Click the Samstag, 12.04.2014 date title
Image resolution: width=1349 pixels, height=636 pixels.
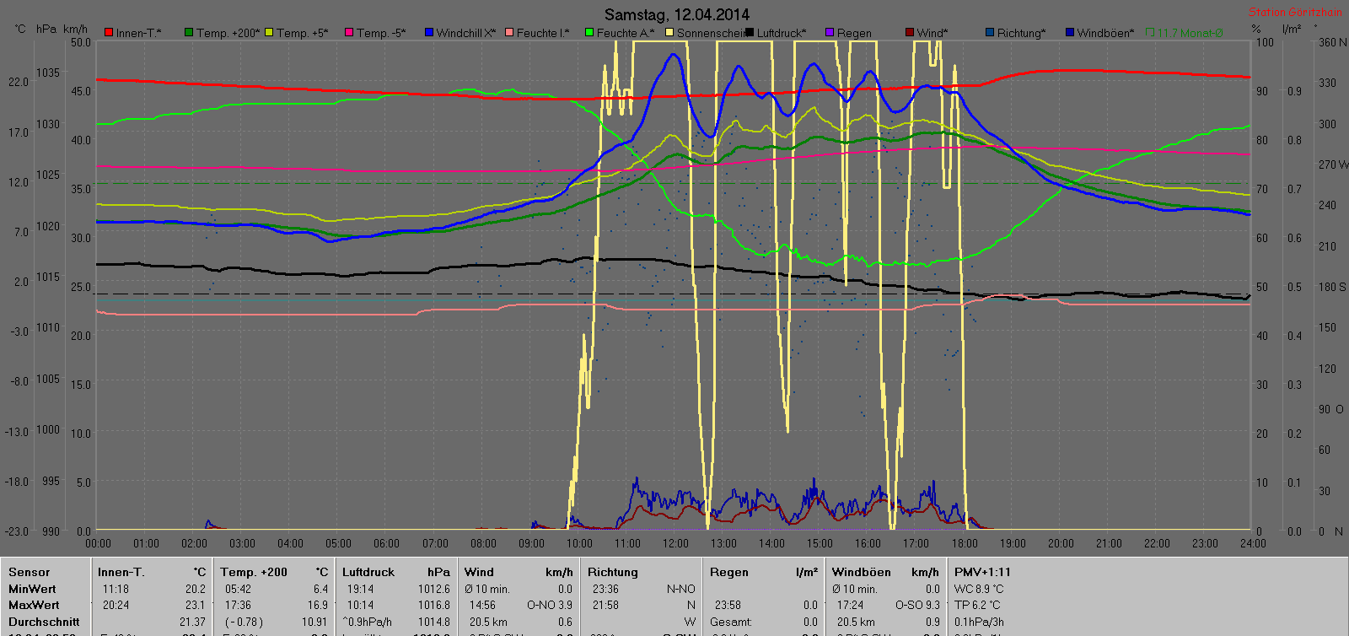[x=676, y=14]
